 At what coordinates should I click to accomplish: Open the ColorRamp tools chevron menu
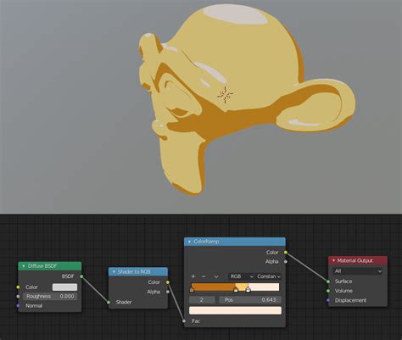(x=216, y=276)
